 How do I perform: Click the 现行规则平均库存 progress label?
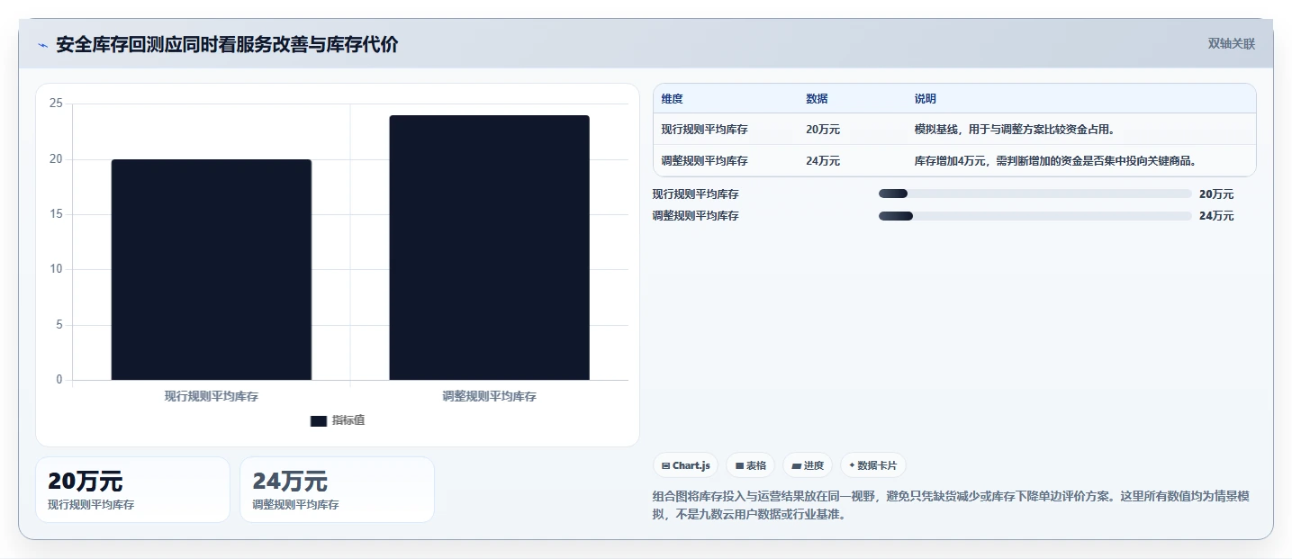coord(695,194)
